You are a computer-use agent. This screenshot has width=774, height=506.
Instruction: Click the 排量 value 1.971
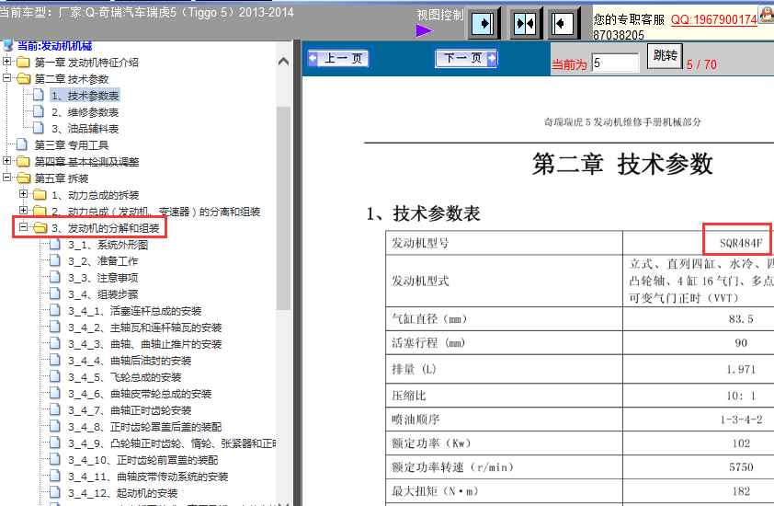tap(741, 369)
